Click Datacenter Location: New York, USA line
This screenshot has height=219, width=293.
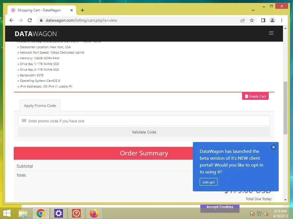44,47
